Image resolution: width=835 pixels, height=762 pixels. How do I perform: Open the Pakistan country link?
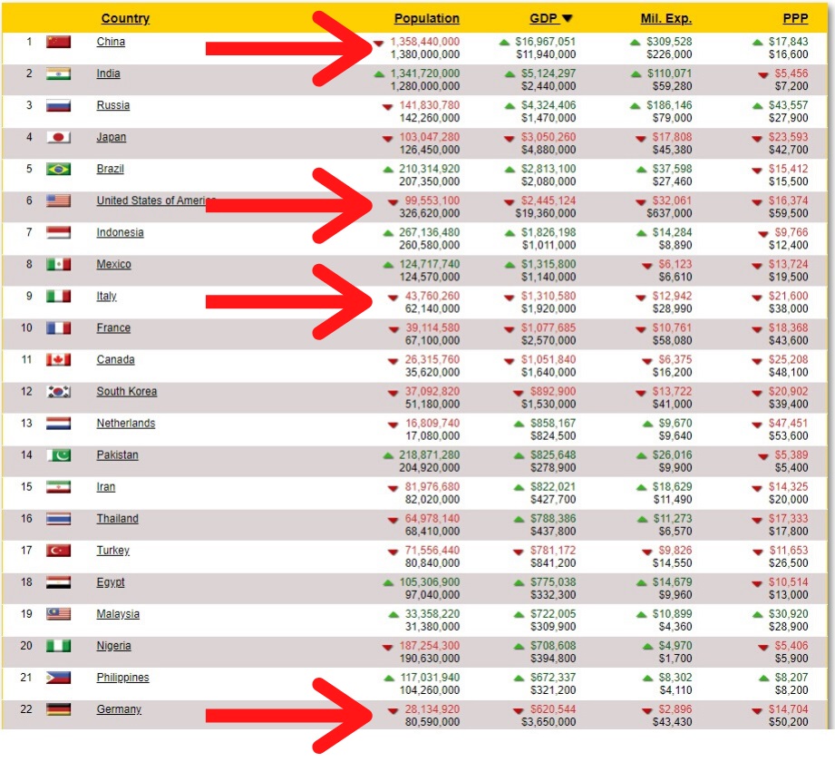pos(117,455)
